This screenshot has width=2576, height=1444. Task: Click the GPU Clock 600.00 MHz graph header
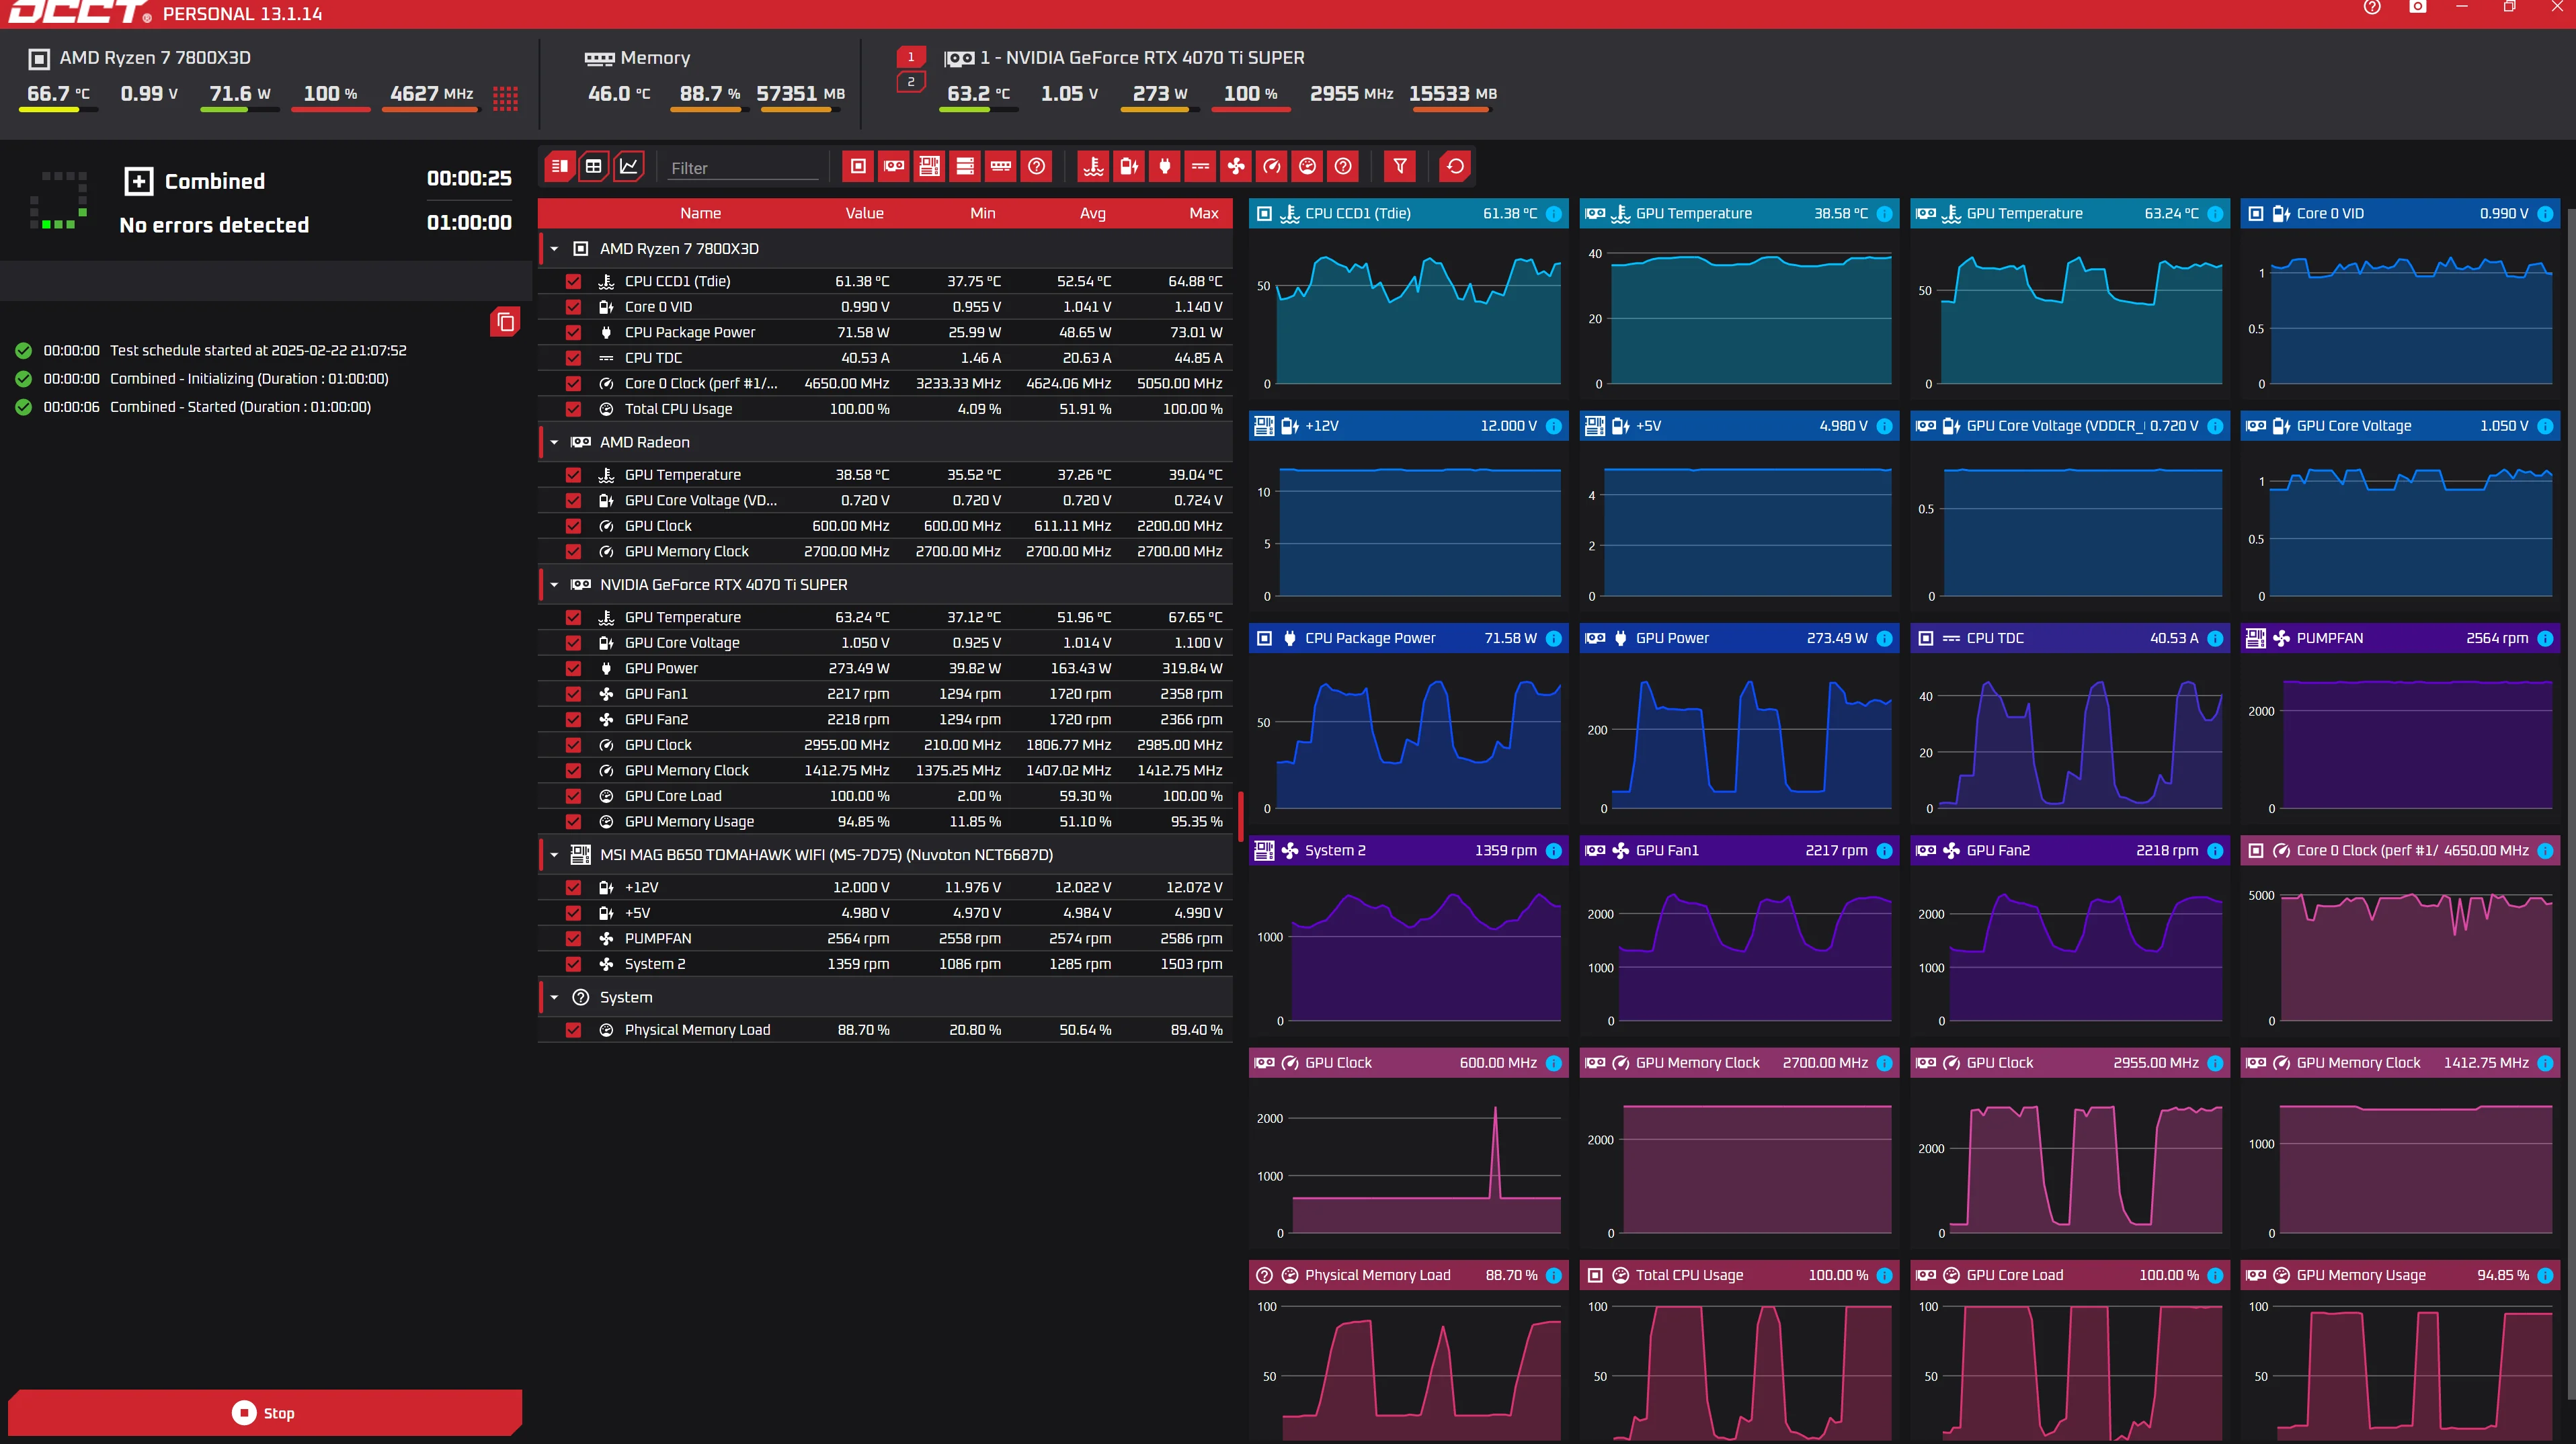tap(1408, 1063)
